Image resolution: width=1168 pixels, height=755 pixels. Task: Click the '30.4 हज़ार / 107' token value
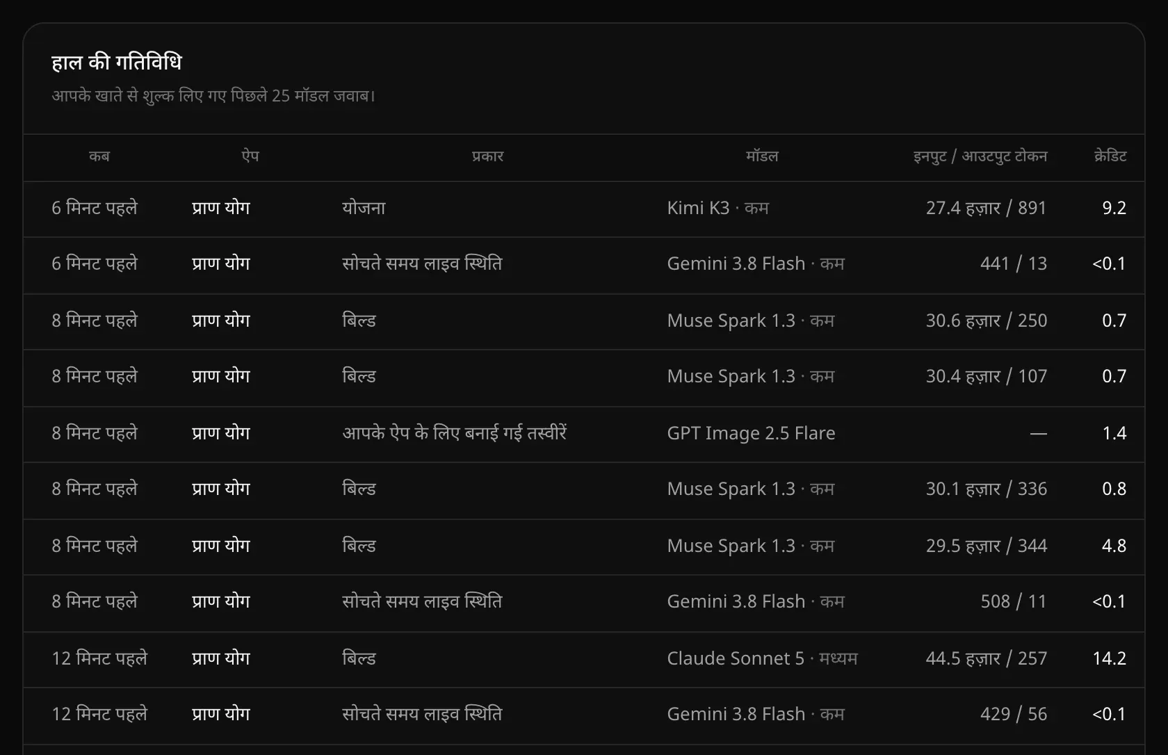(986, 376)
